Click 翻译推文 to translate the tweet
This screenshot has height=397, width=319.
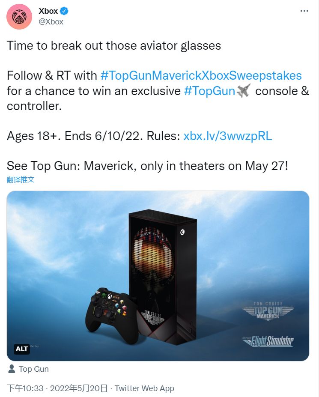click(21, 179)
